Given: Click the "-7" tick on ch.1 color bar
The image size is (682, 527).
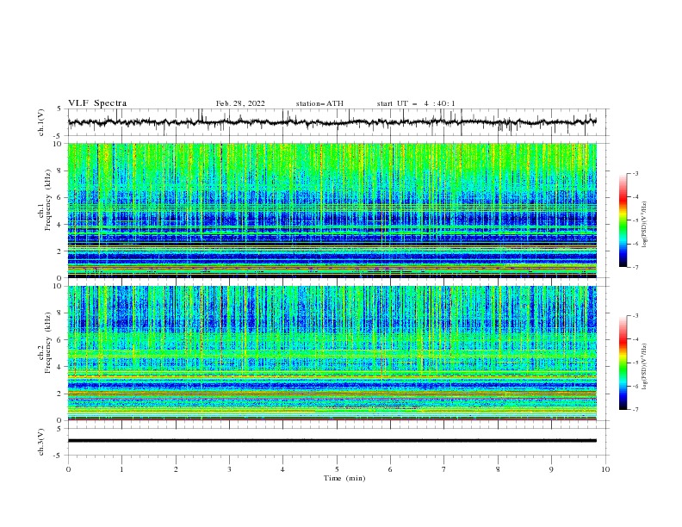Looking at the screenshot, I should pyautogui.click(x=635, y=267).
